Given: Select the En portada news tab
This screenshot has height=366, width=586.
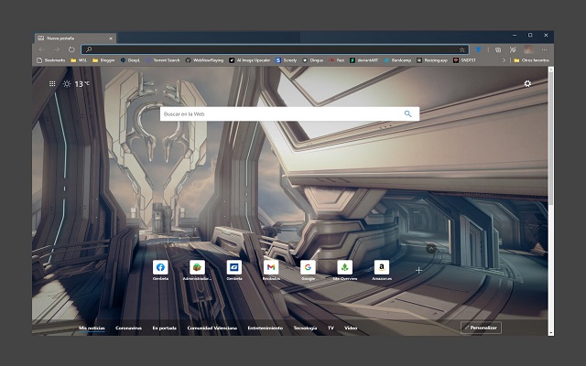Looking at the screenshot, I should (x=165, y=328).
